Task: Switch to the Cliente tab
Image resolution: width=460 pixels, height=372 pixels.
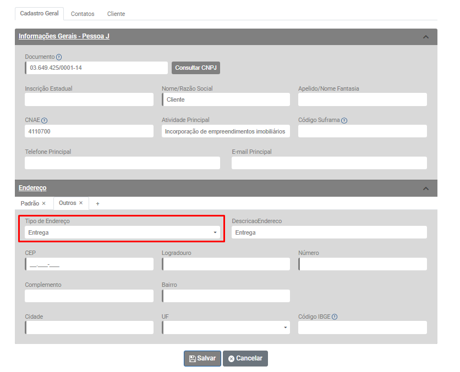Action: pos(116,14)
